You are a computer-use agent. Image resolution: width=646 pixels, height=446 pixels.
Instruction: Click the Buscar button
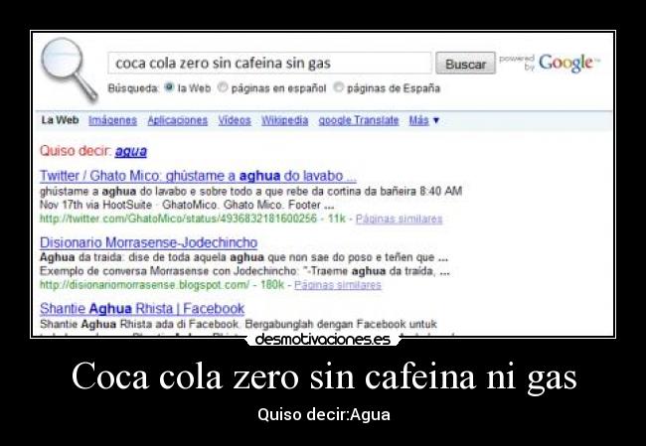click(x=465, y=63)
